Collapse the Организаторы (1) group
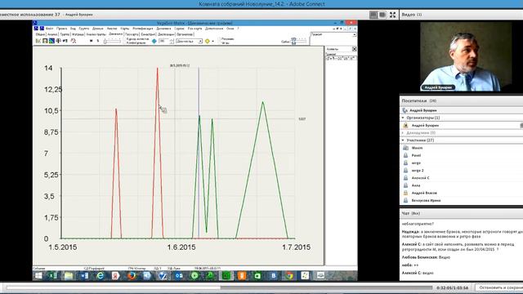Image resolution: width=523 pixels, height=294 pixels. pyautogui.click(x=403, y=118)
